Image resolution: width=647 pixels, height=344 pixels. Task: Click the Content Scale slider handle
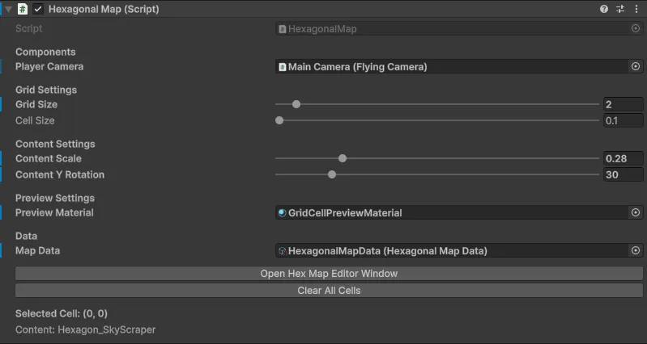(x=342, y=158)
